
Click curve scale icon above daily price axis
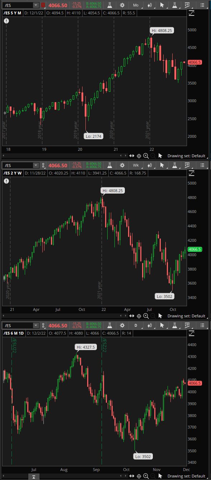click(191, 333)
